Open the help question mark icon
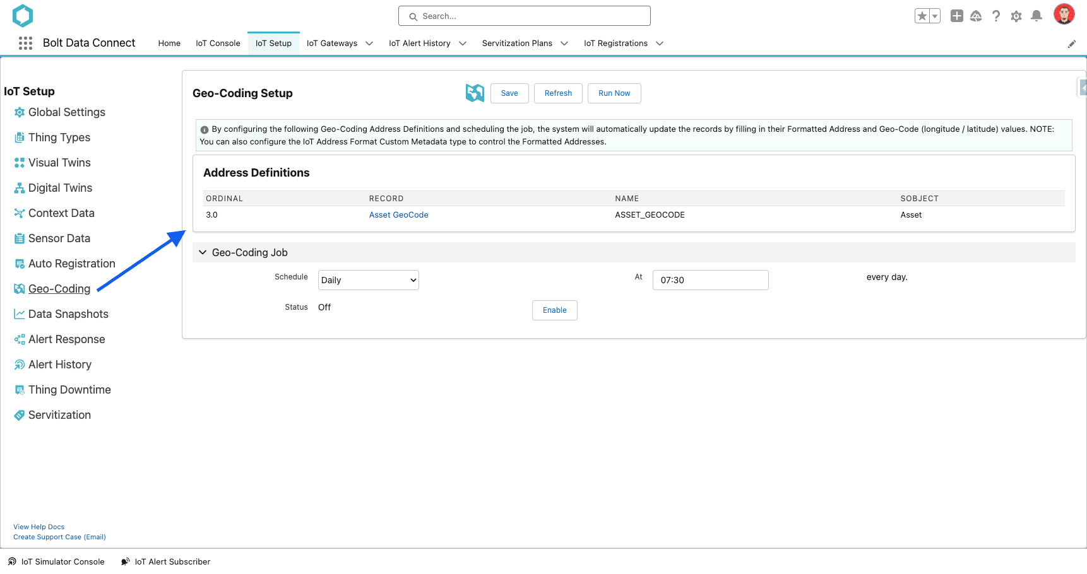1087x574 pixels. (x=996, y=16)
